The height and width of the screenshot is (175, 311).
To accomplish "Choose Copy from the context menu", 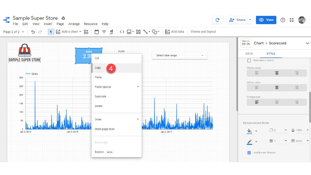I will (x=98, y=68).
